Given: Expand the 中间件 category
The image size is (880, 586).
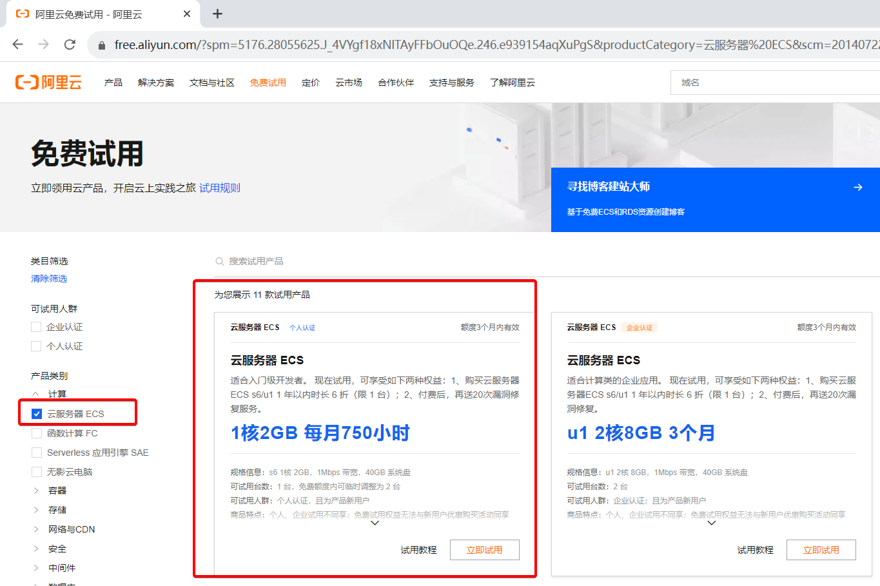Looking at the screenshot, I should (x=36, y=568).
